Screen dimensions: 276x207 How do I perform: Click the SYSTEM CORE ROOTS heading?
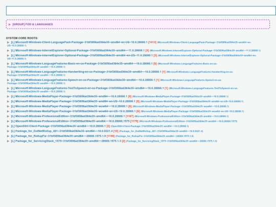coord(22,38)
